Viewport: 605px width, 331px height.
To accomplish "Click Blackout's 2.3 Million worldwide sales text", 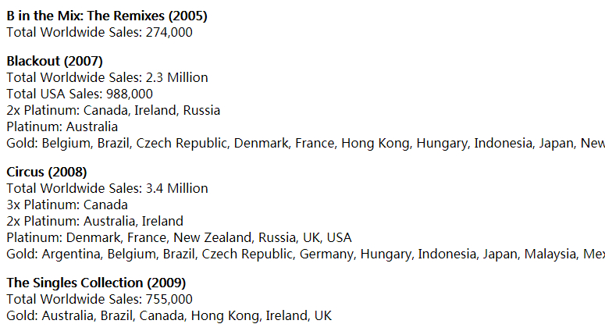I will 176,77.
